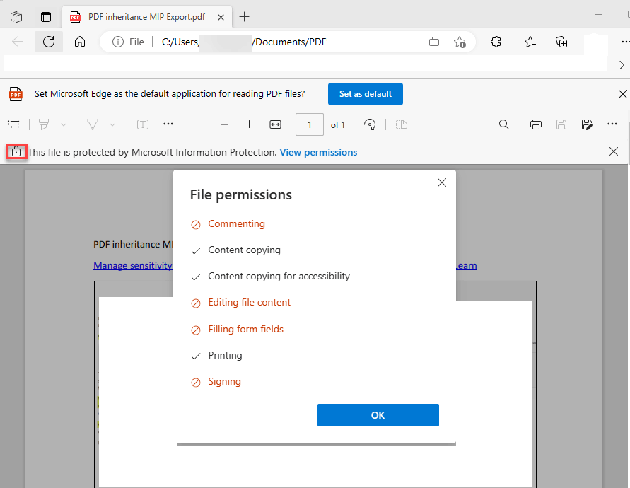Select the Draw tool
The image size is (630, 488).
click(x=92, y=124)
